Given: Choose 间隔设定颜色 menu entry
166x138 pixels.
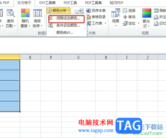Looking at the screenshot, I should pyautogui.click(x=67, y=18).
